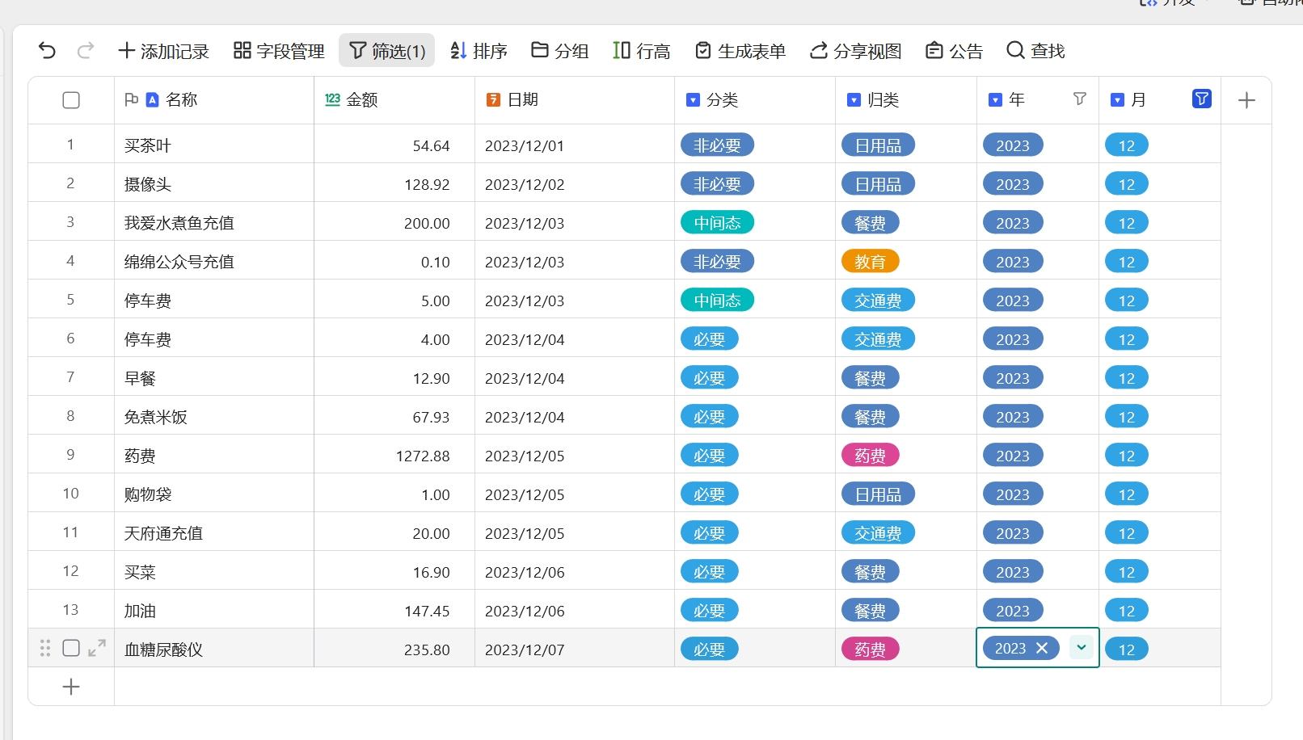1303x740 pixels.
Task: Select the 购物袋 name cell
Action: [214, 494]
